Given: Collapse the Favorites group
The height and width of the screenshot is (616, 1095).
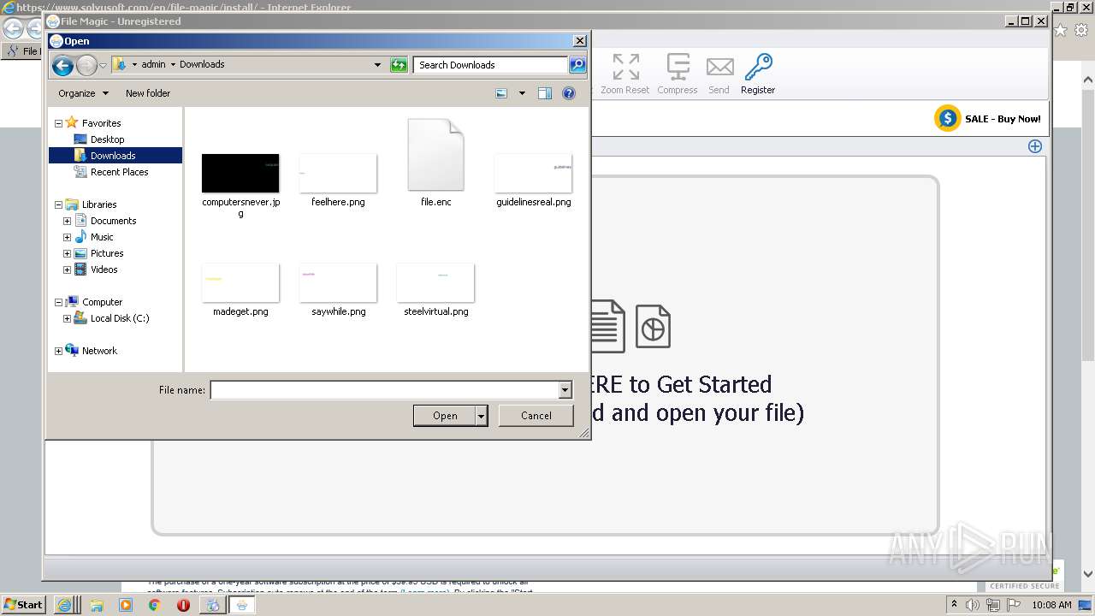Looking at the screenshot, I should pyautogui.click(x=58, y=123).
